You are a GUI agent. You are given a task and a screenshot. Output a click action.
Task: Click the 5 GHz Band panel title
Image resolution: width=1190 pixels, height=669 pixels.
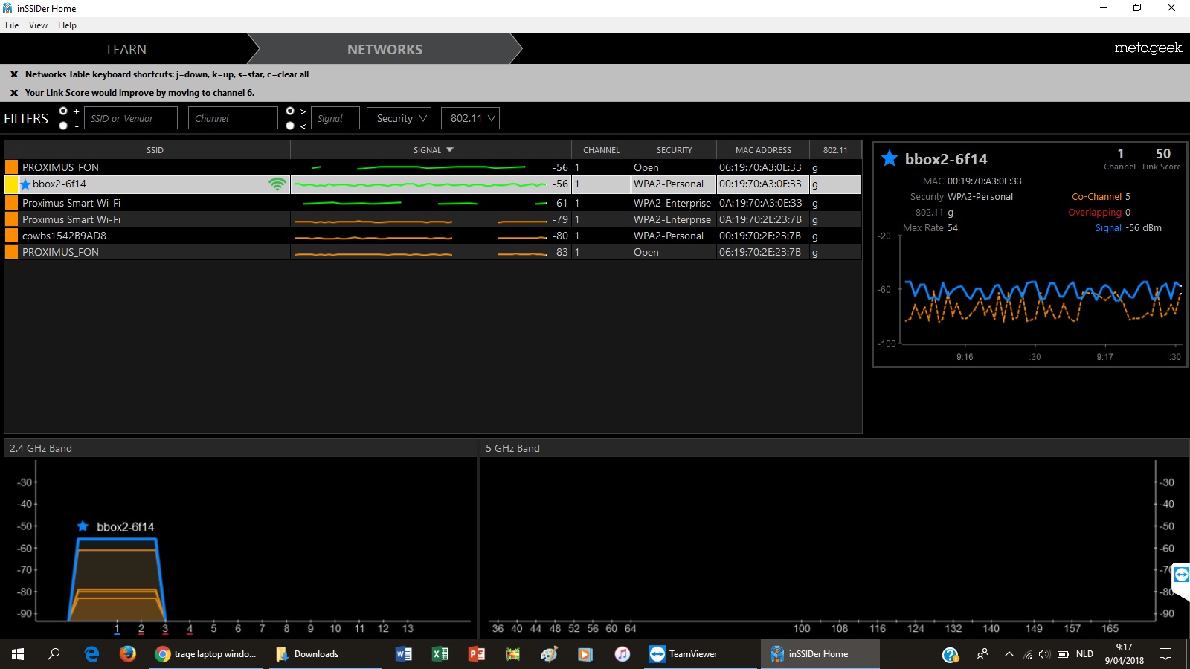pyautogui.click(x=512, y=448)
